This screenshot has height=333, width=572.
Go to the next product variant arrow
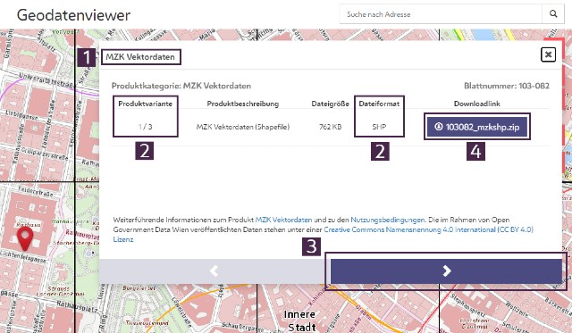(x=446, y=271)
